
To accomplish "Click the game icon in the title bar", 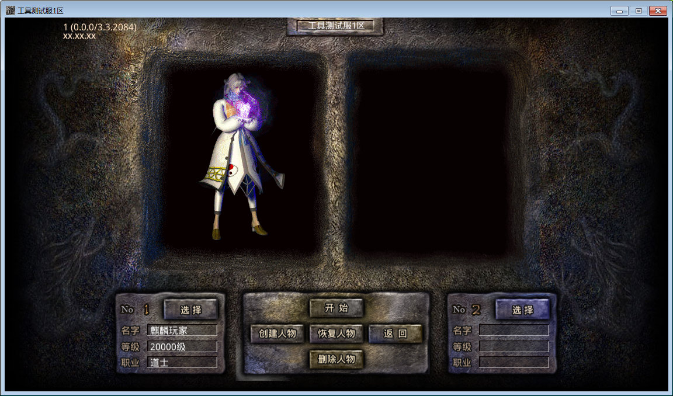I will (11, 11).
